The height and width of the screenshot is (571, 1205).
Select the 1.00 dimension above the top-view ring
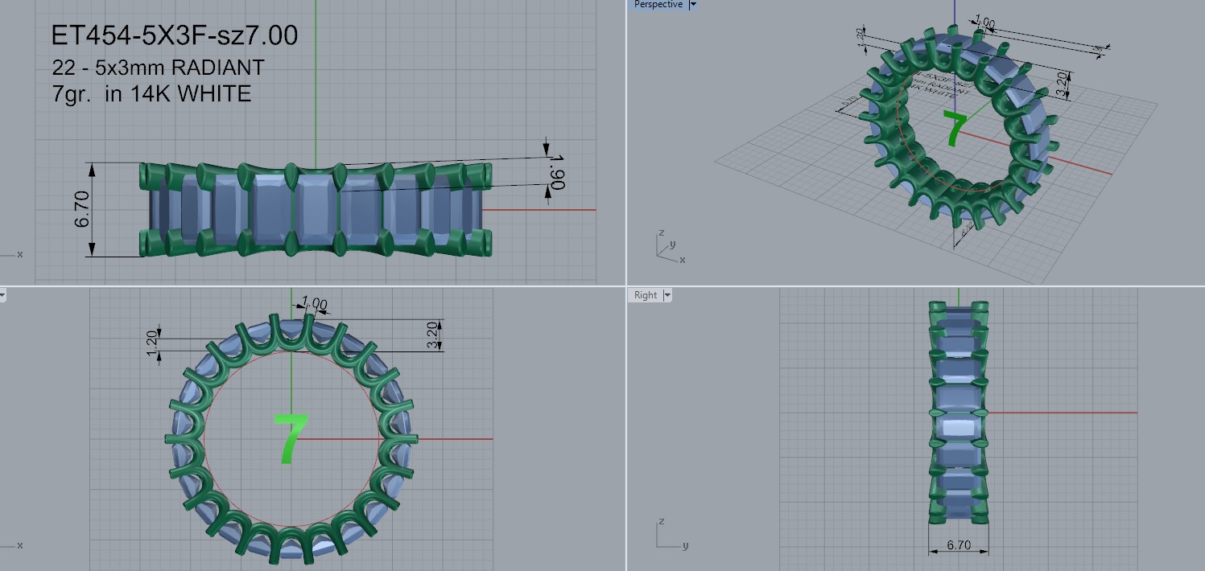[313, 304]
